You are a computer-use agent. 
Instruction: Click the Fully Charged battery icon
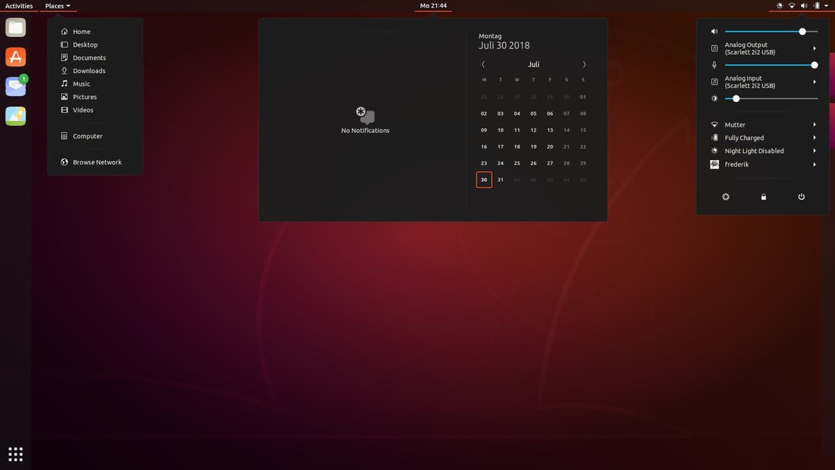pyautogui.click(x=714, y=138)
